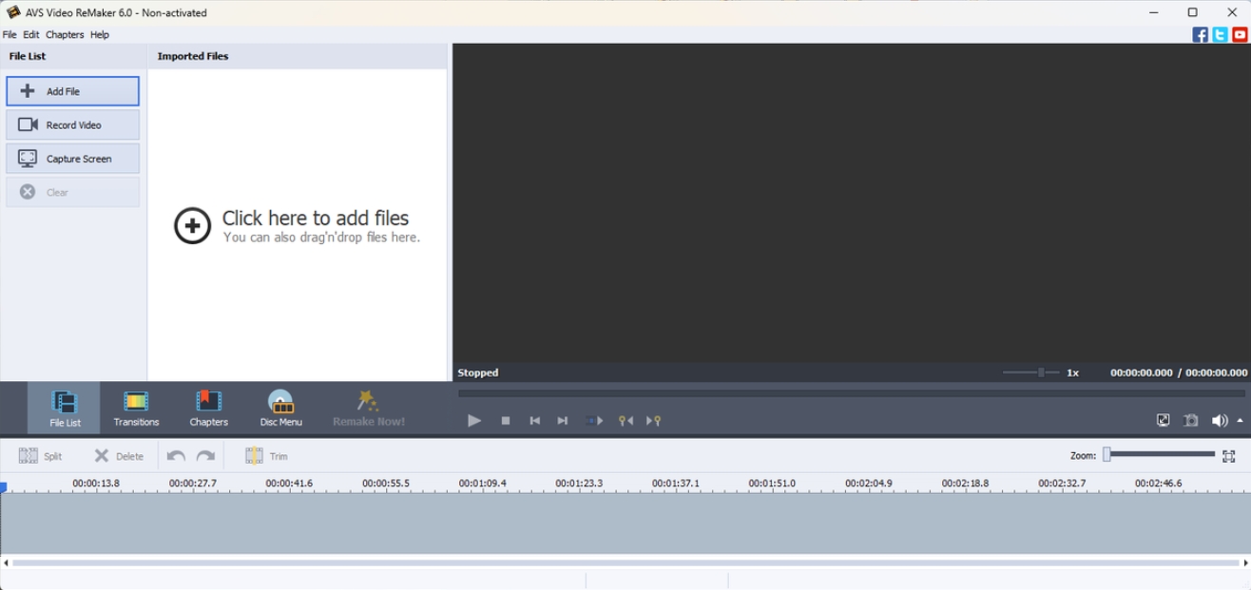
Task: Open the Facebook link icon
Action: [1201, 34]
